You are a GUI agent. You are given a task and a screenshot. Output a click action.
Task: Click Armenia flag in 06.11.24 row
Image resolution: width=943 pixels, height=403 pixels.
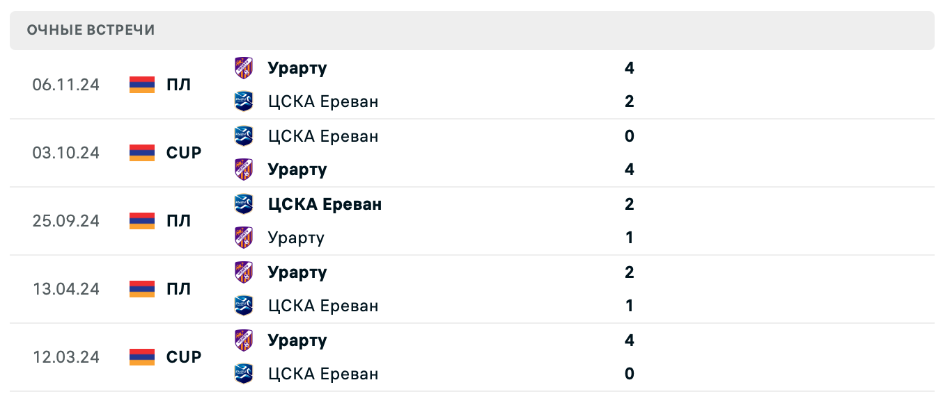tap(142, 85)
